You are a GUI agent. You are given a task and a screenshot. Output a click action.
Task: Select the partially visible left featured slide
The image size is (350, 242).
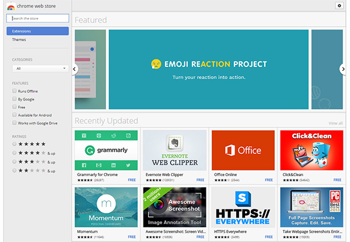coord(90,69)
